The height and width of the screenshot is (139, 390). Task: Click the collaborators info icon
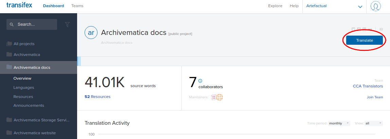point(200,81)
